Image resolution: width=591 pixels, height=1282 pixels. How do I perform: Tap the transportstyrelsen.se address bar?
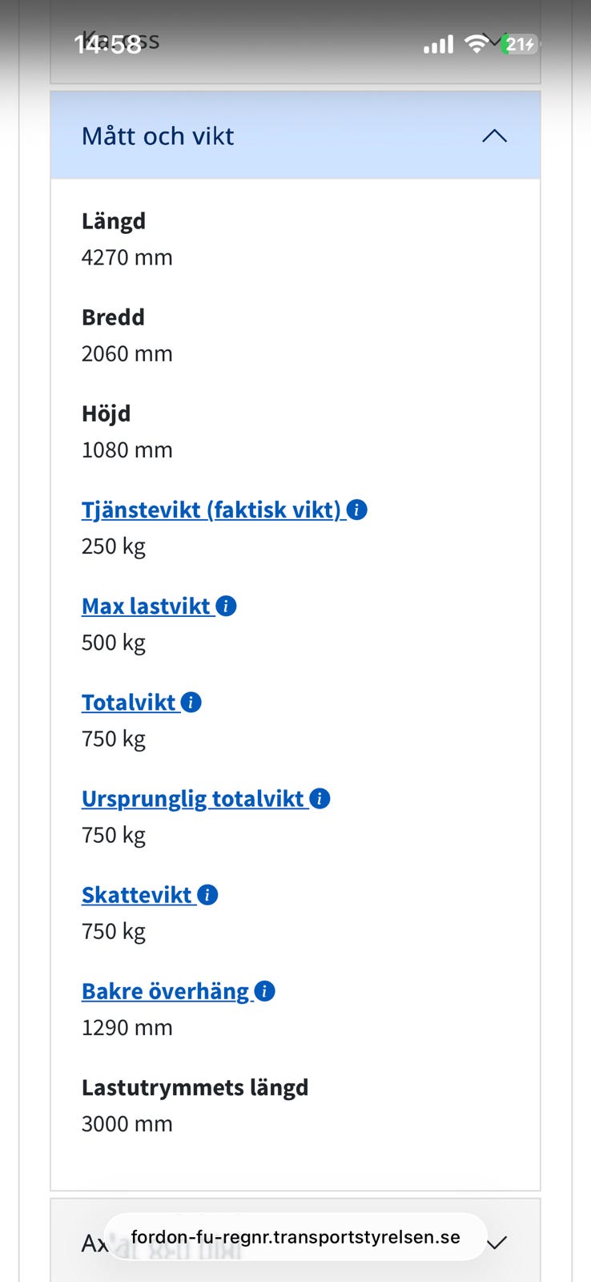tap(295, 1237)
